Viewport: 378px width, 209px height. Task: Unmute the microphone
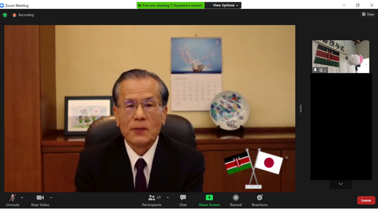click(13, 201)
